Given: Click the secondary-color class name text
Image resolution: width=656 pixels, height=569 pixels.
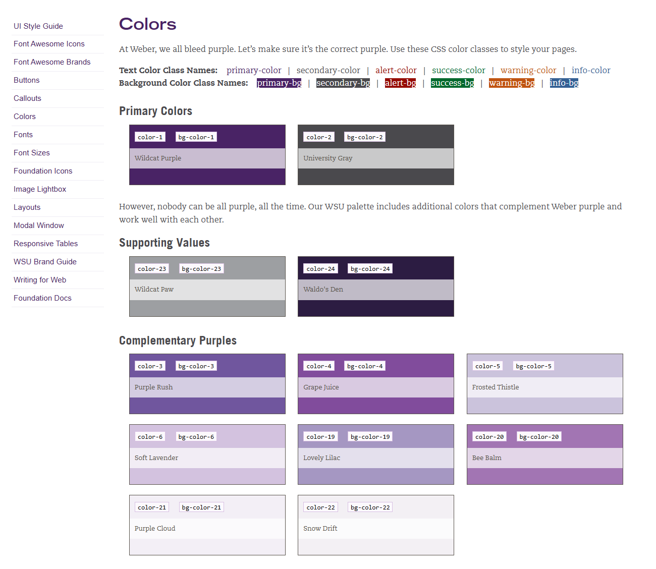Looking at the screenshot, I should (329, 70).
